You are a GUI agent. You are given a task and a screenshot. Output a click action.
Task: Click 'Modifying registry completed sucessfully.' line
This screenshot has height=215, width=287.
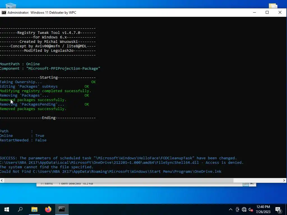45,91
